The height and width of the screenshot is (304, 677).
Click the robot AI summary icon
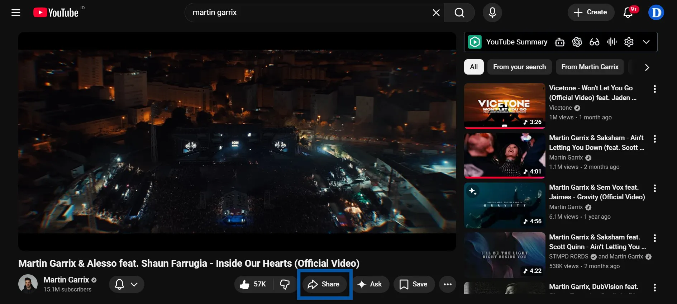coord(559,42)
